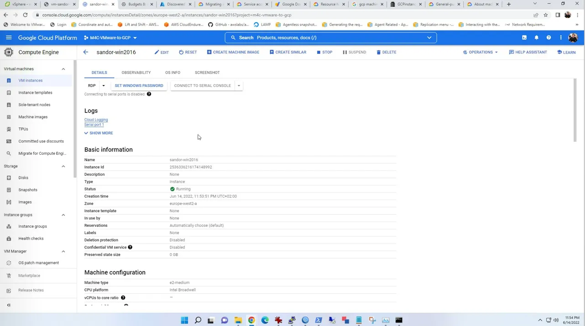Open the Cloud Logging link

tap(96, 120)
